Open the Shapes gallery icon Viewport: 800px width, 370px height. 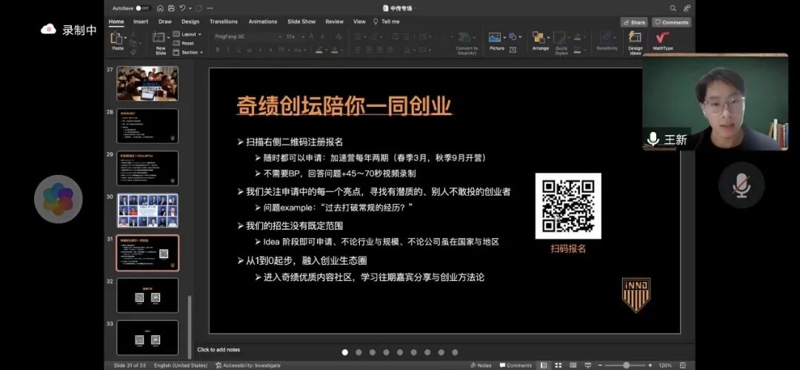(x=513, y=37)
